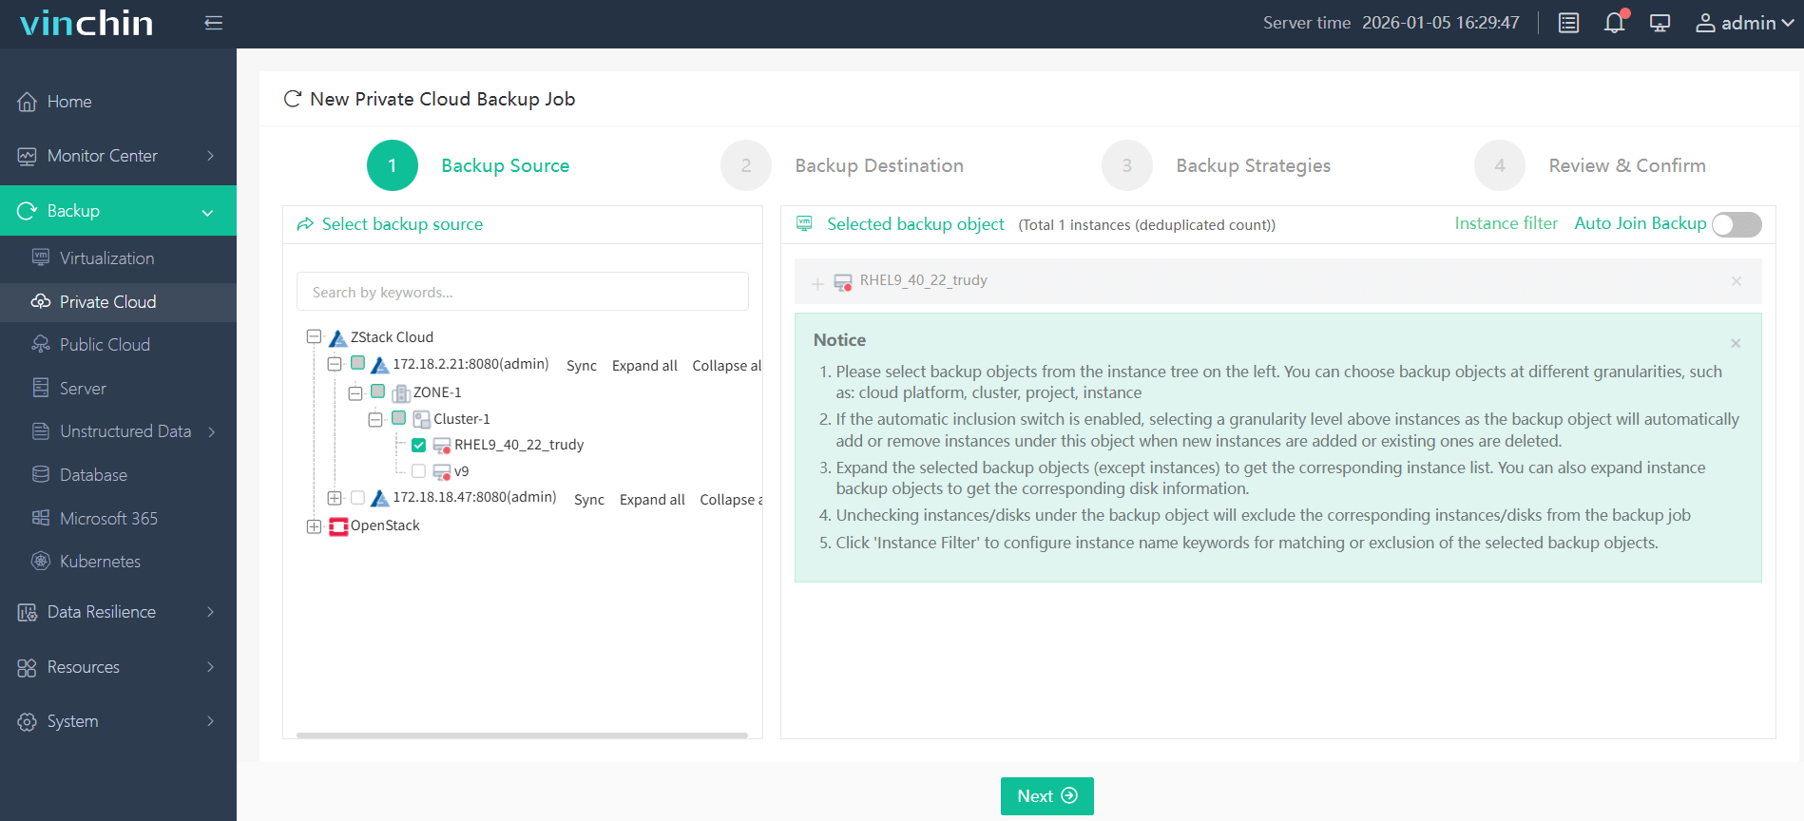Check the 172.18.18.47:8080(admin) checkbox
The image size is (1804, 821).
click(357, 497)
